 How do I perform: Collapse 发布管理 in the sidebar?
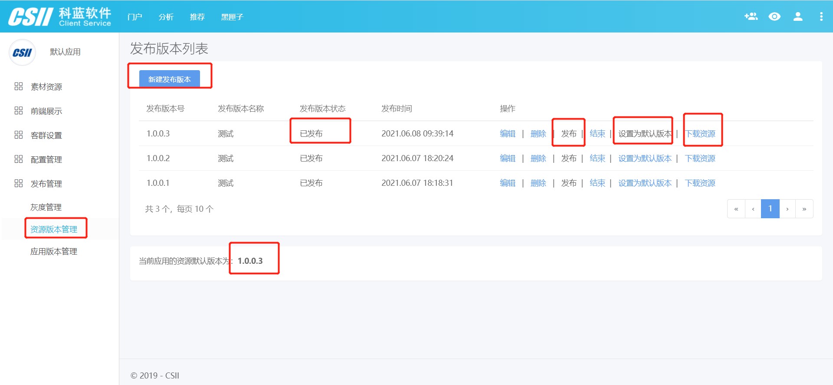click(46, 184)
